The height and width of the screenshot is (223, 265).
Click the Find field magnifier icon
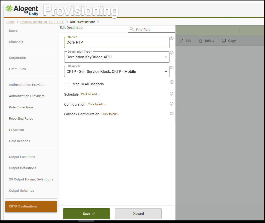131,29
